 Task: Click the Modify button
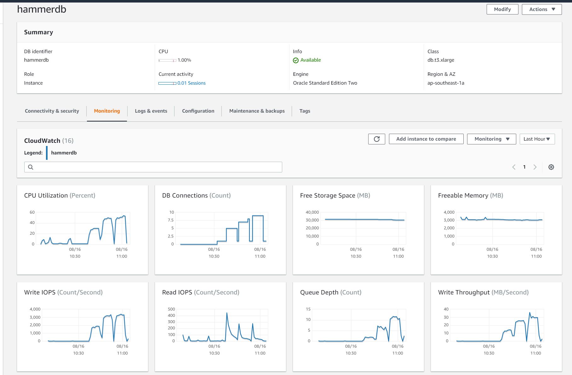(502, 9)
